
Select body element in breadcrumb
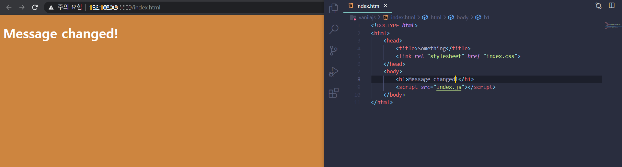point(462,17)
